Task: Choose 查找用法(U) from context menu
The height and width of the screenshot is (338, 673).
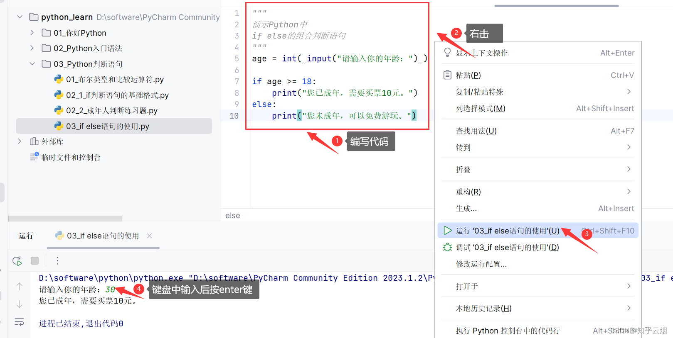Action: [x=538, y=131]
